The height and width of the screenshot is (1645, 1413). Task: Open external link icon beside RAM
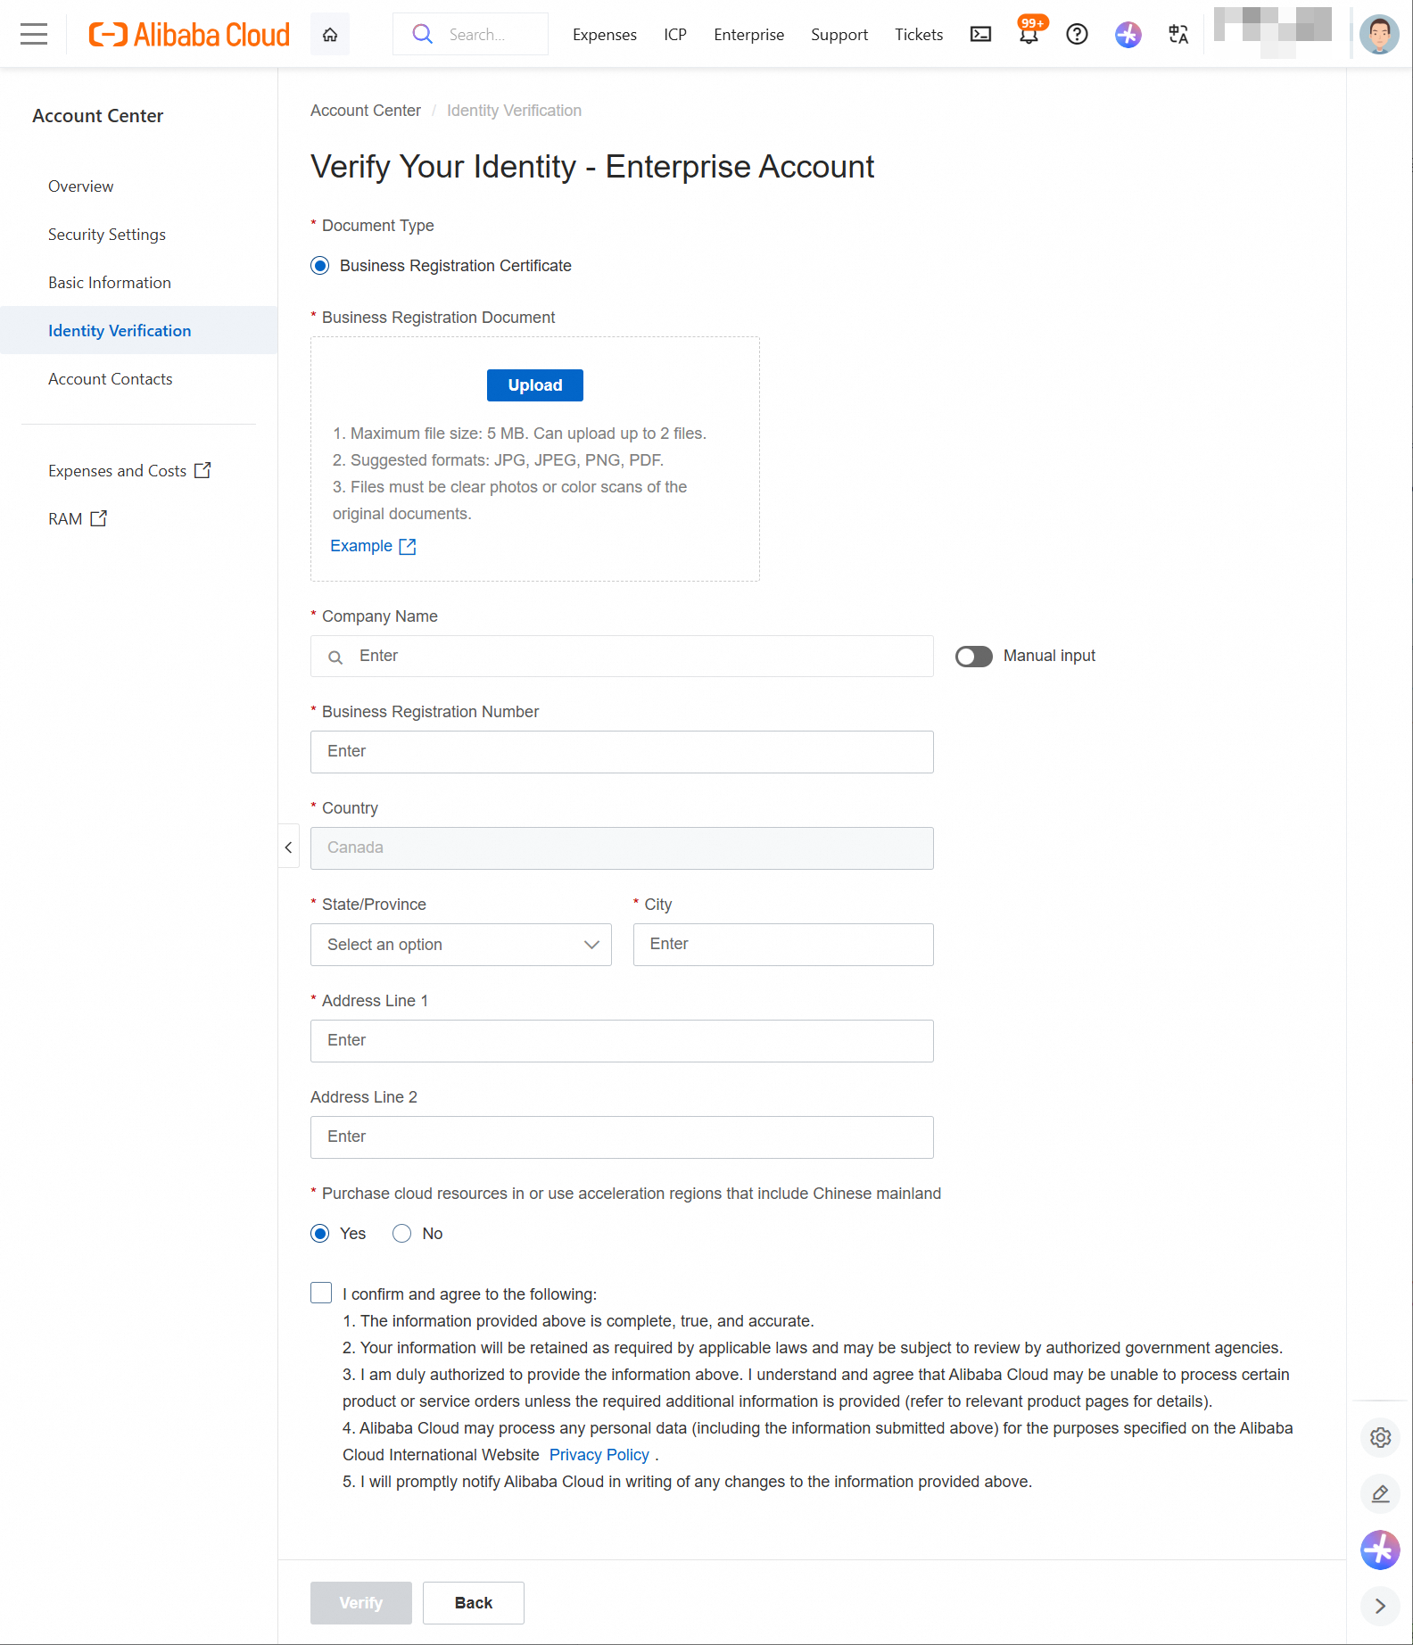click(x=98, y=518)
